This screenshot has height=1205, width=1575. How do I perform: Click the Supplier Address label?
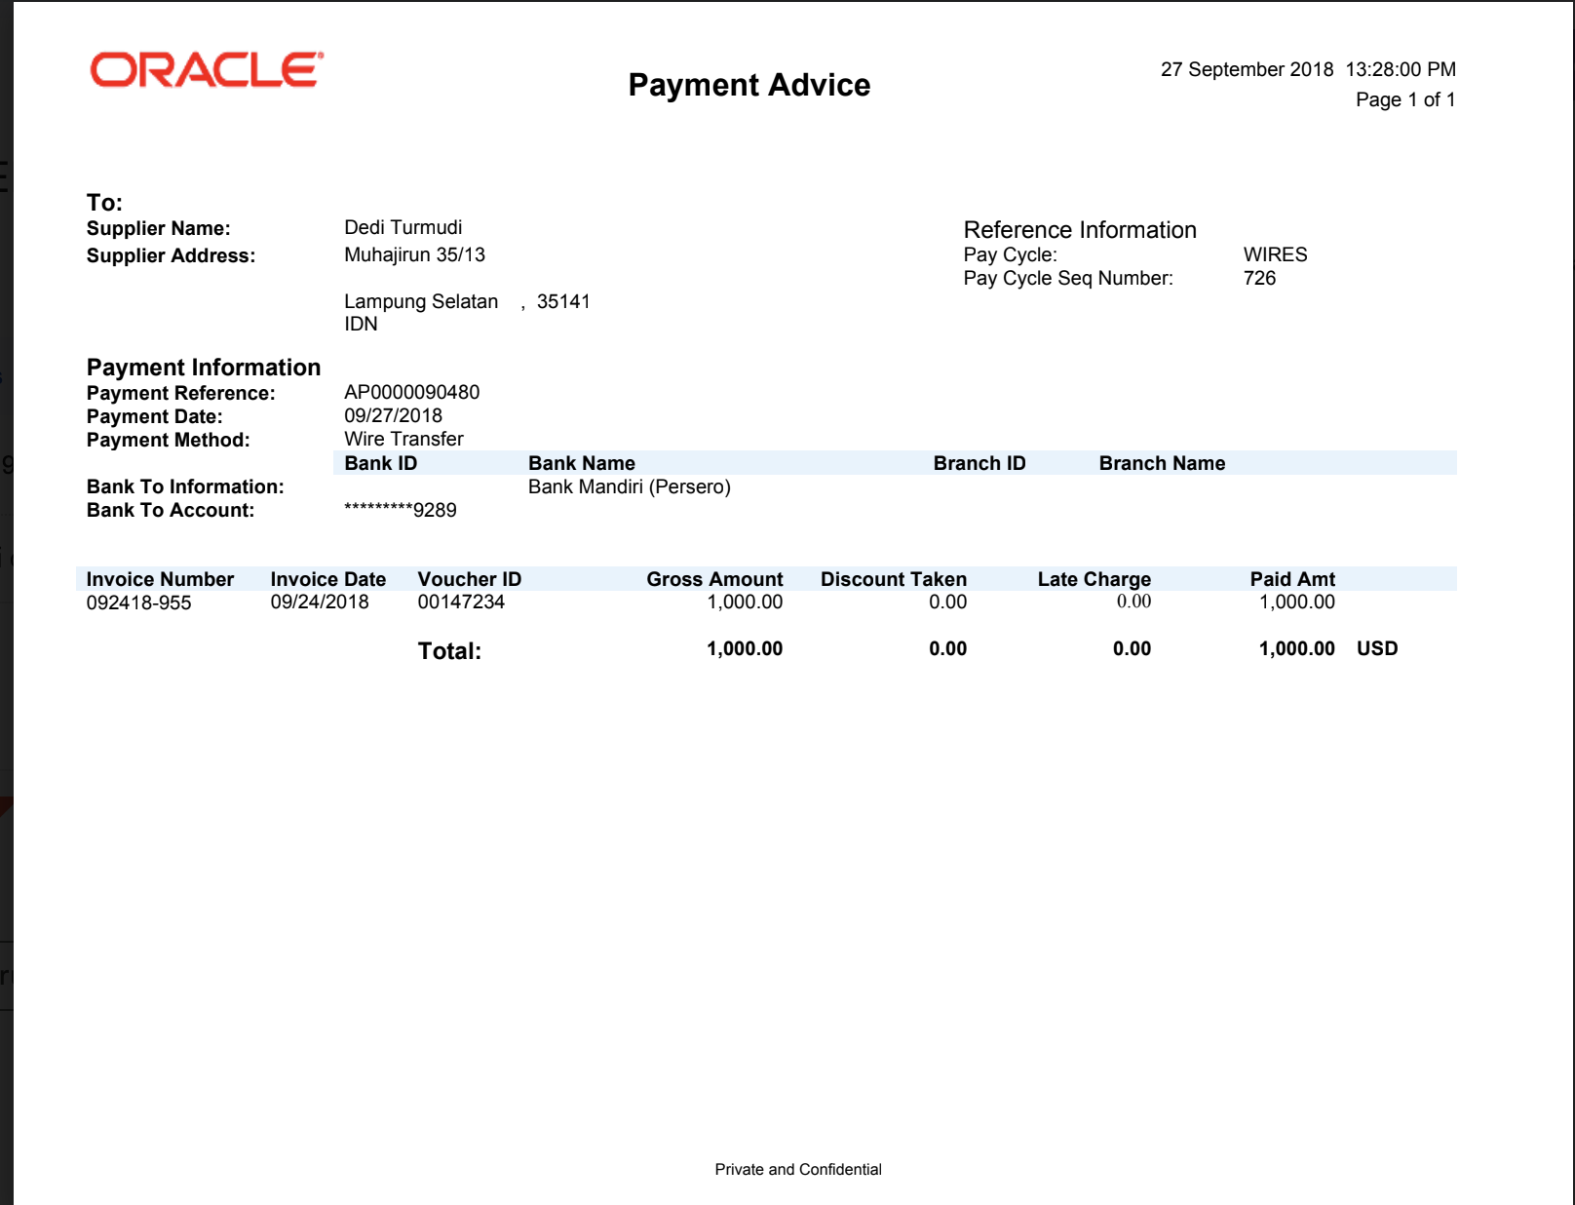click(x=171, y=255)
